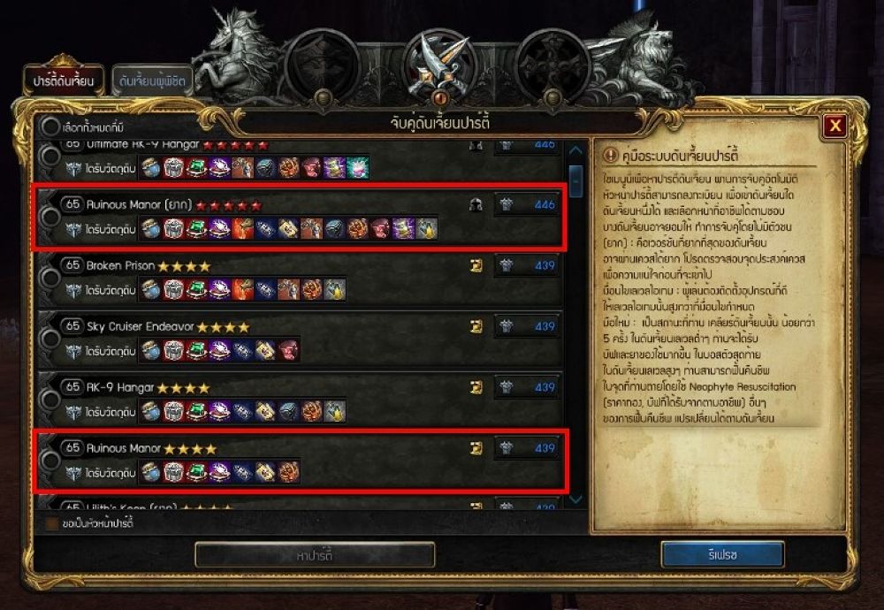Image resolution: width=884 pixels, height=610 pixels.
Task: Enable the select-all dungeons radio at top
Action: tap(50, 126)
